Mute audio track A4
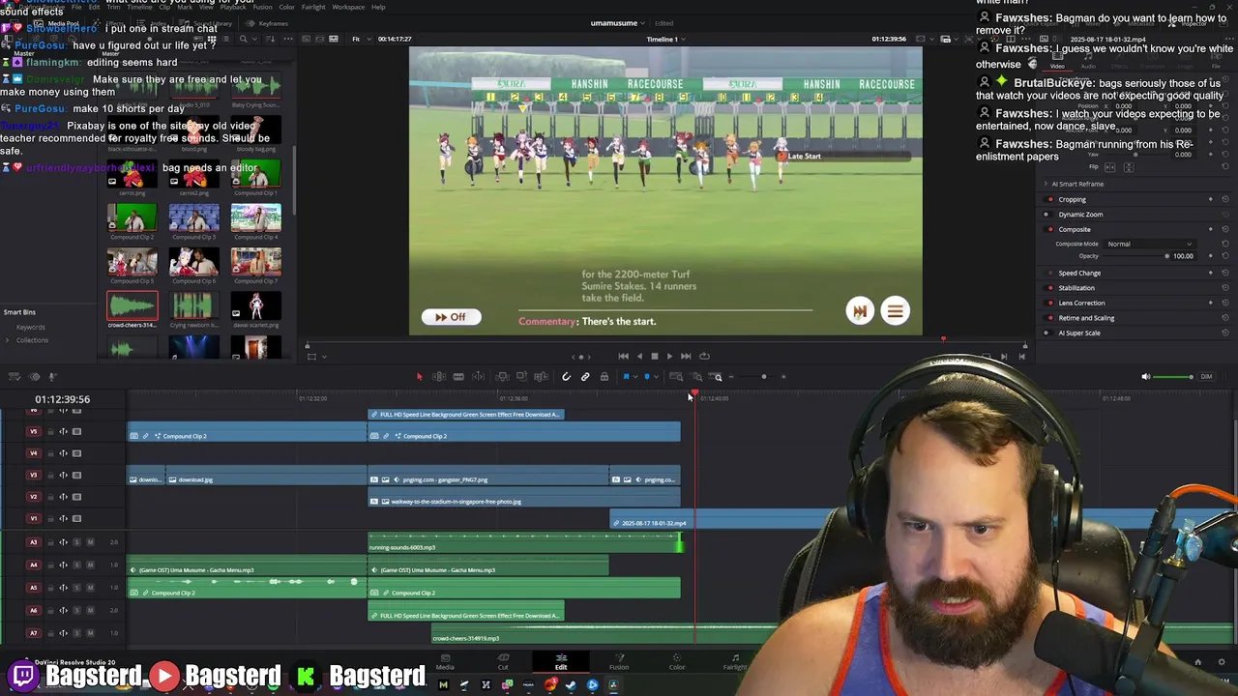The image size is (1238, 696). (90, 565)
